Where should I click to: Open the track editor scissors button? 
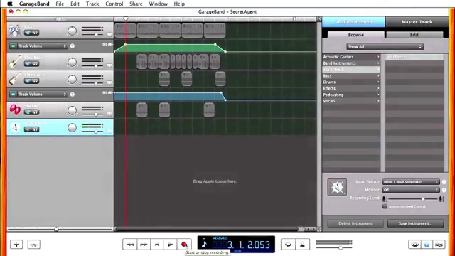tap(34, 244)
